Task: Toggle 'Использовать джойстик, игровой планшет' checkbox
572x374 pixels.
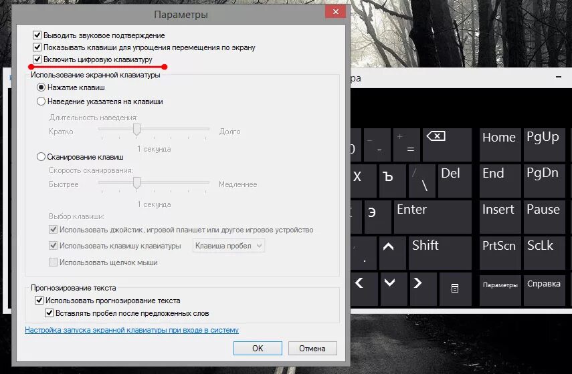Action: coord(53,230)
